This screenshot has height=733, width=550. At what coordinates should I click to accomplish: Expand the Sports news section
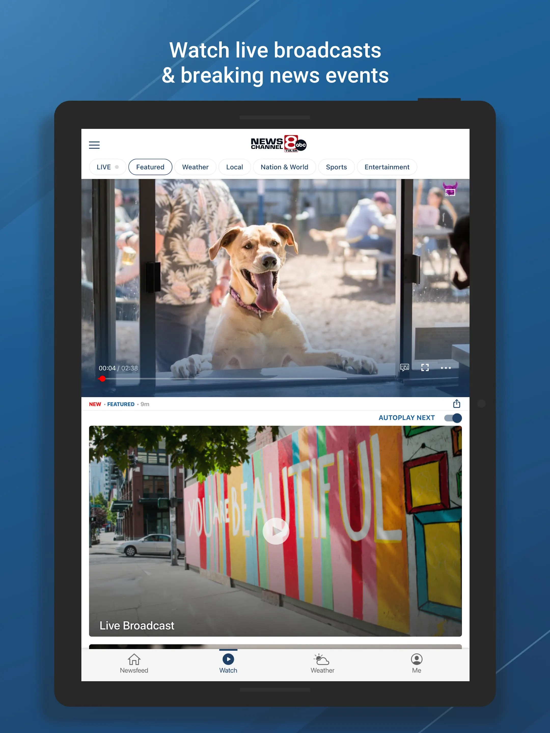(336, 167)
